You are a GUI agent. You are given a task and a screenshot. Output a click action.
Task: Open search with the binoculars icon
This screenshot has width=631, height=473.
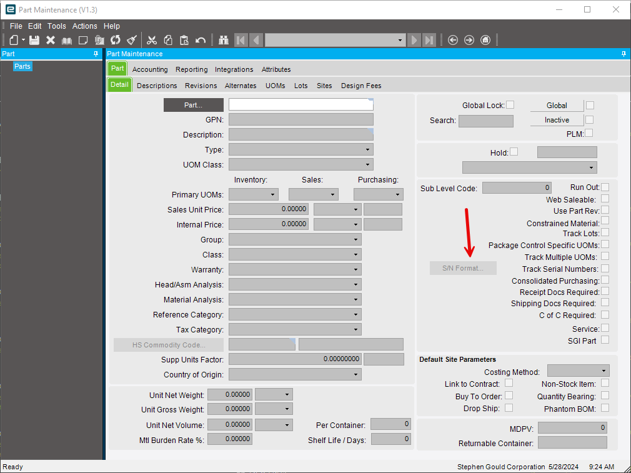coord(223,40)
